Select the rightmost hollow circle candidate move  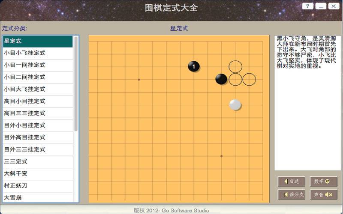pyautogui.click(x=249, y=79)
